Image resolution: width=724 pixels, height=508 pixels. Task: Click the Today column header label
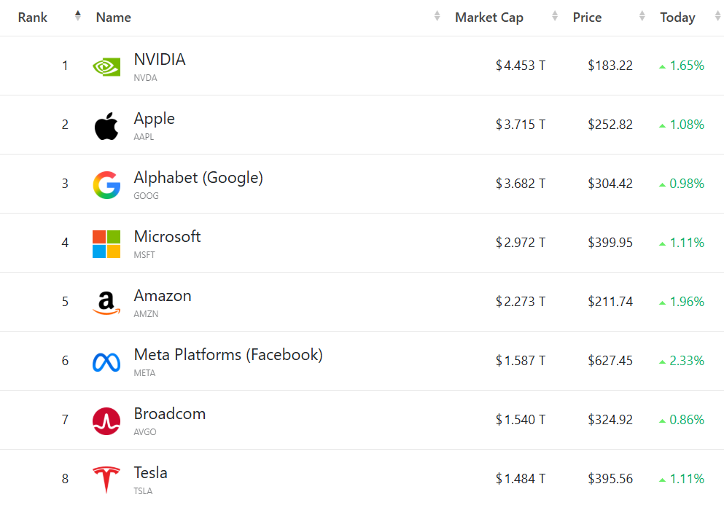(677, 17)
